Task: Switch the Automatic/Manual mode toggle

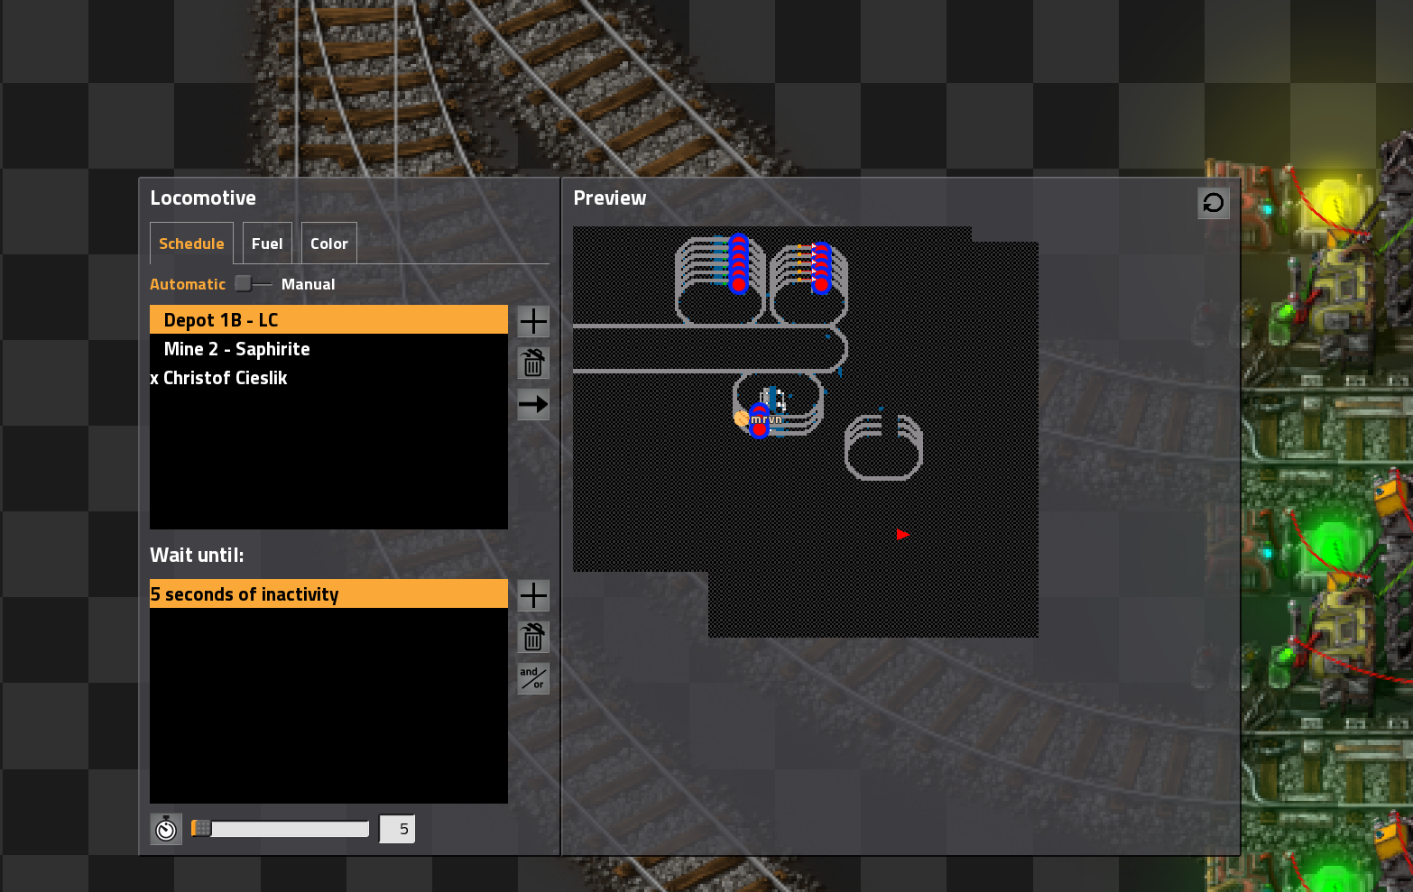Action: pos(253,284)
